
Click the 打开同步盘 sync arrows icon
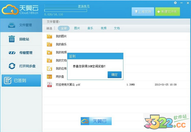pos(12,66)
